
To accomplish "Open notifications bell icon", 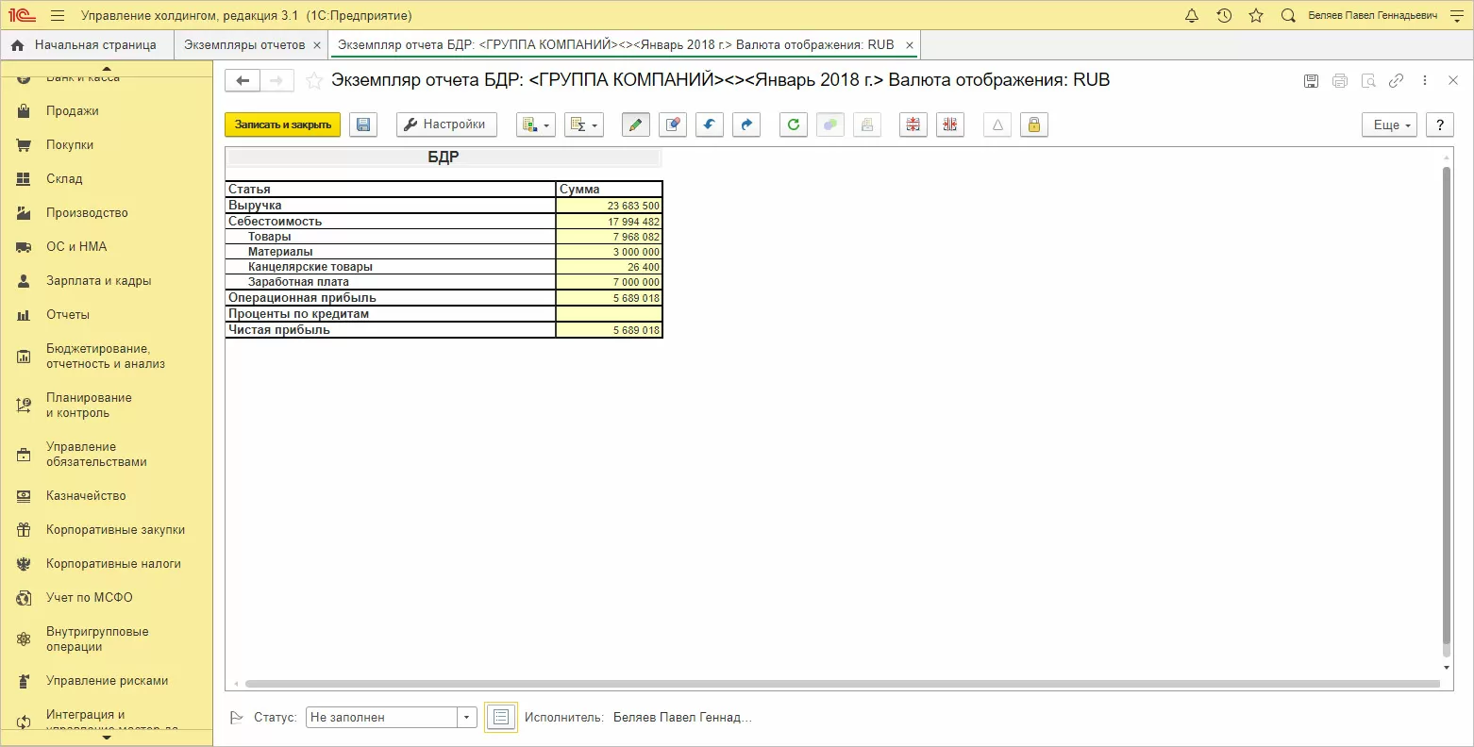I will tap(1192, 16).
